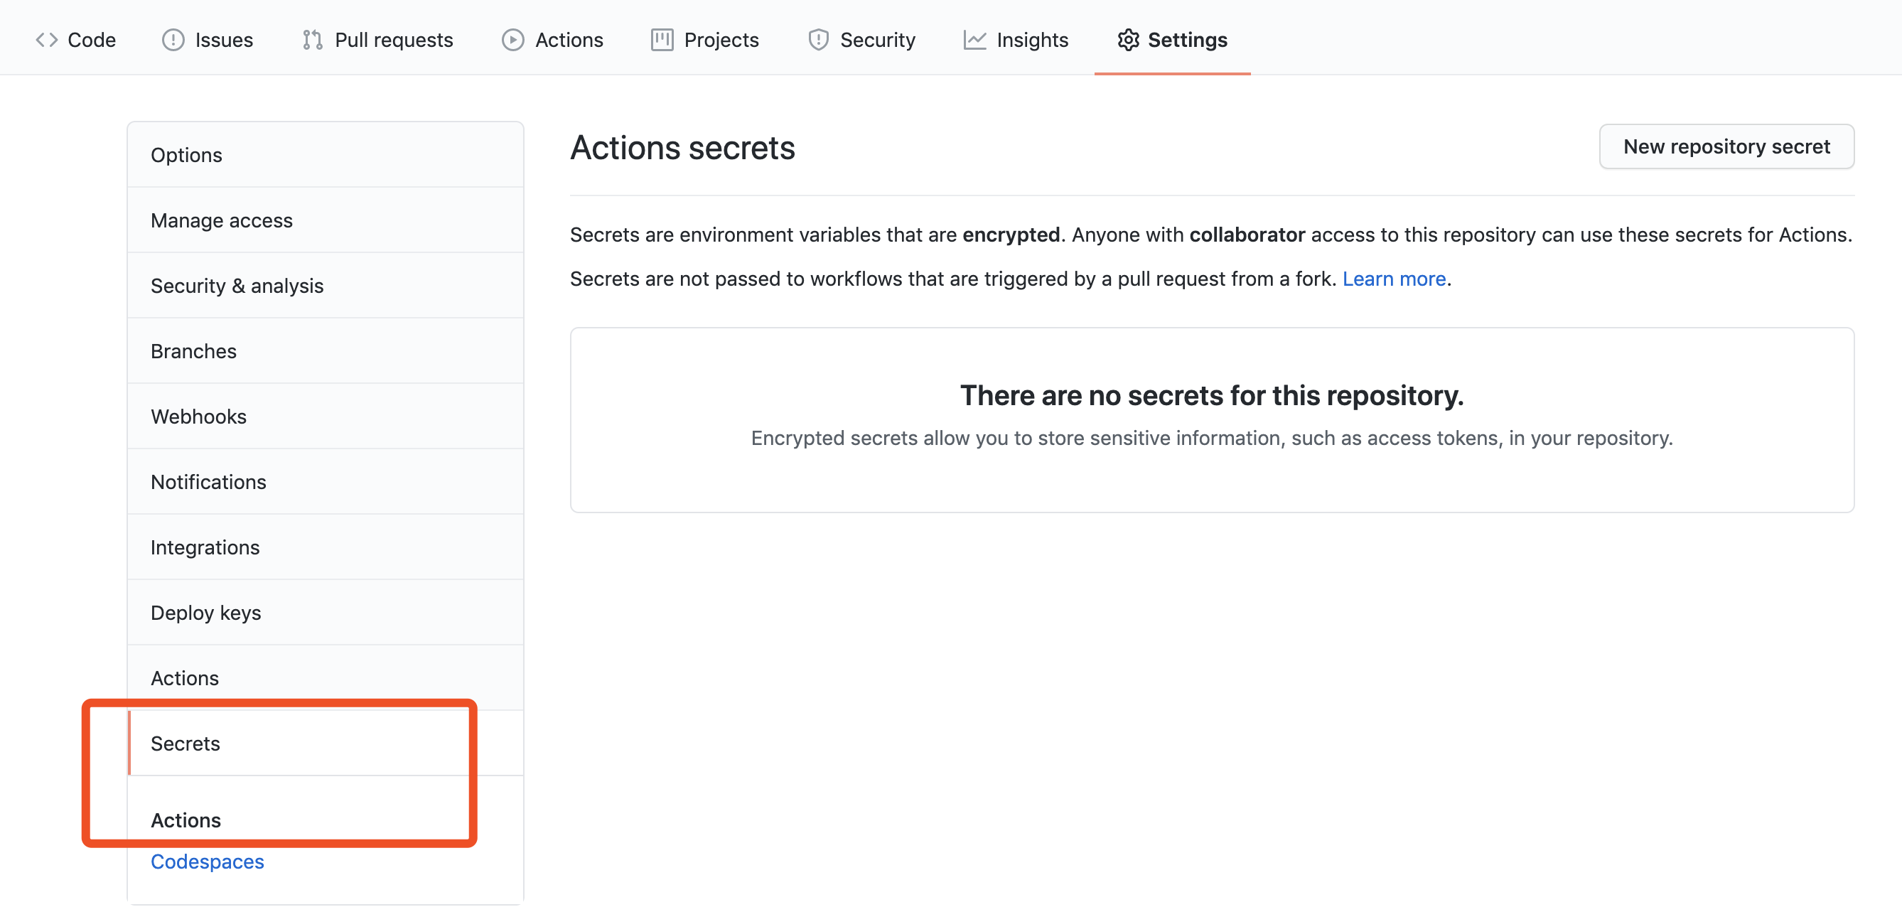
Task: Navigate to Webhooks settings
Action: (x=198, y=417)
